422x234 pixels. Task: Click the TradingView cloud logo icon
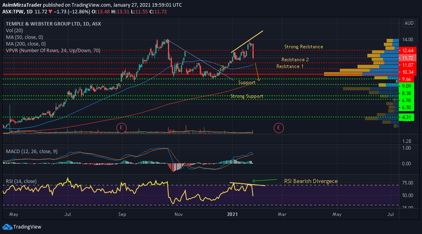click(7, 227)
